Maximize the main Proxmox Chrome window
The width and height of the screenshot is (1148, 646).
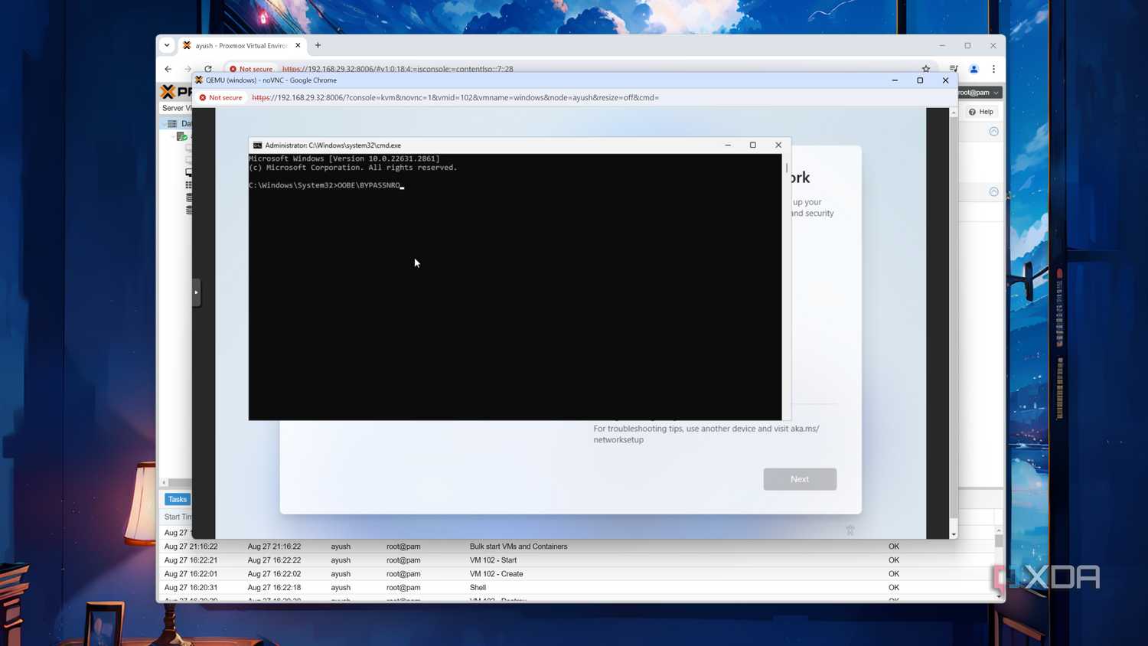pos(967,46)
